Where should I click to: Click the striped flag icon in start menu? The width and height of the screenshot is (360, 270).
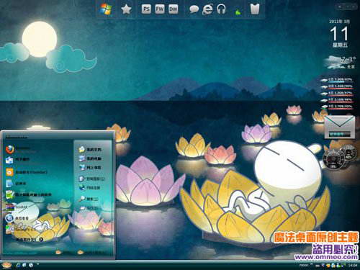point(9,207)
